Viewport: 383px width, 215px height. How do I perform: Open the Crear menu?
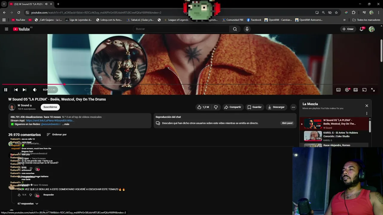click(348, 29)
